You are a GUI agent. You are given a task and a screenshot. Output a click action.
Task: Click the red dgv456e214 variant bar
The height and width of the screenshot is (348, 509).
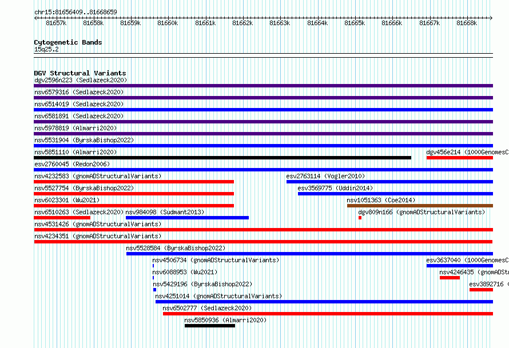pyautogui.click(x=460, y=158)
